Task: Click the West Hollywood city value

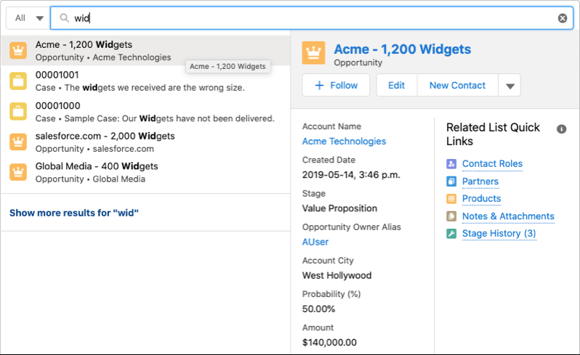Action: point(337,276)
